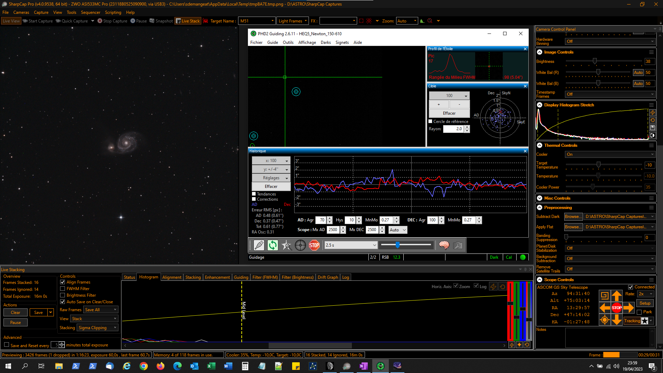The width and height of the screenshot is (663, 373).
Task: Click the Pause button in Live Stacking Actions
Action: click(16, 323)
